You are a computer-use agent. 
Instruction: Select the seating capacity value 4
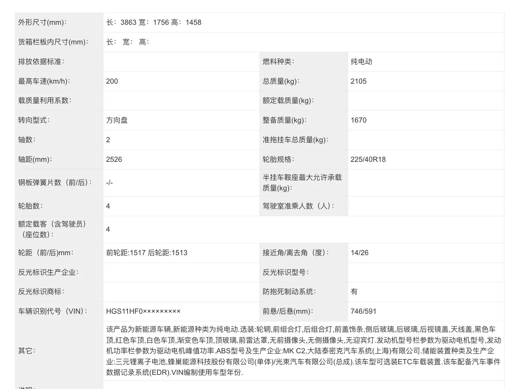[108, 229]
